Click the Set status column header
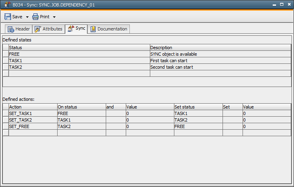 198,107
